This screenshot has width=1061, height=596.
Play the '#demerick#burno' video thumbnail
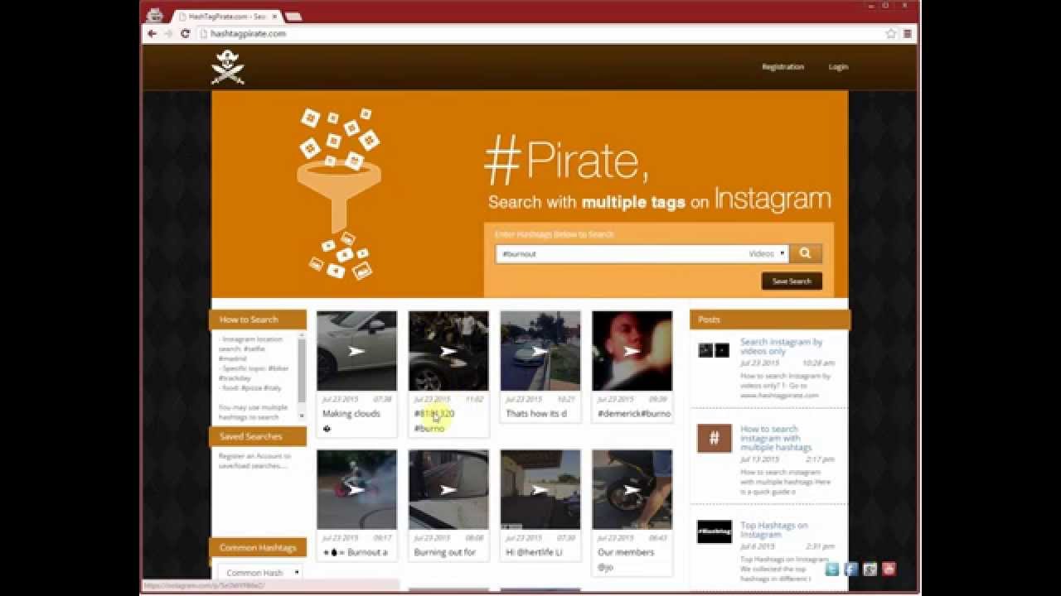click(632, 351)
